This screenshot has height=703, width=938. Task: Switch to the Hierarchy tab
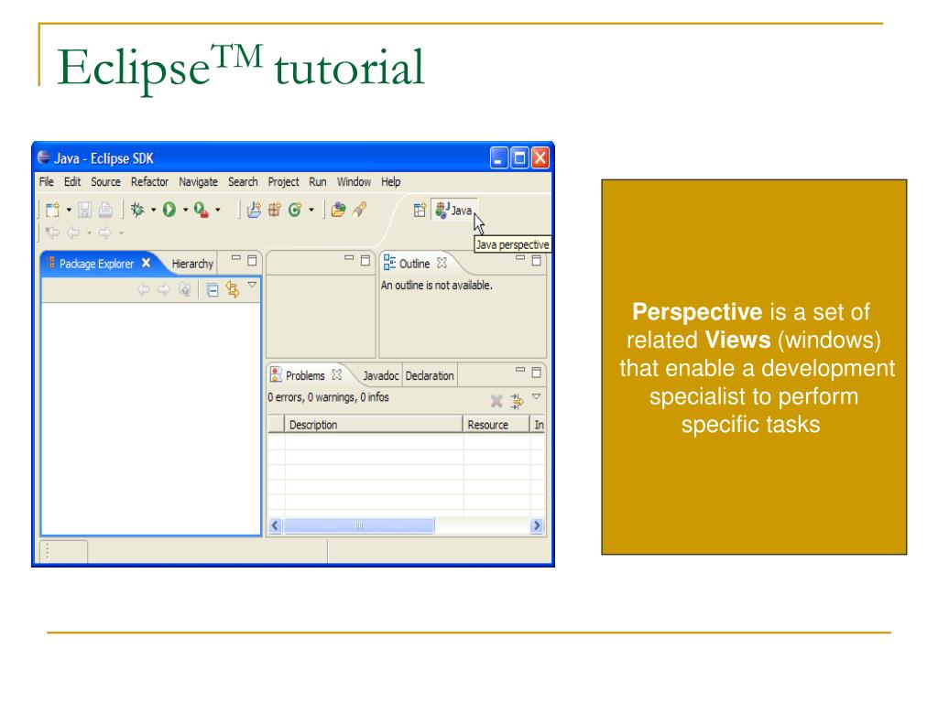[192, 264]
